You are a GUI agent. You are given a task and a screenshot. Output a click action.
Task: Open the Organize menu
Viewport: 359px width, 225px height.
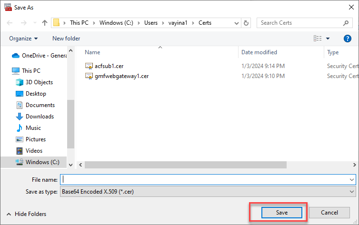pyautogui.click(x=23, y=39)
